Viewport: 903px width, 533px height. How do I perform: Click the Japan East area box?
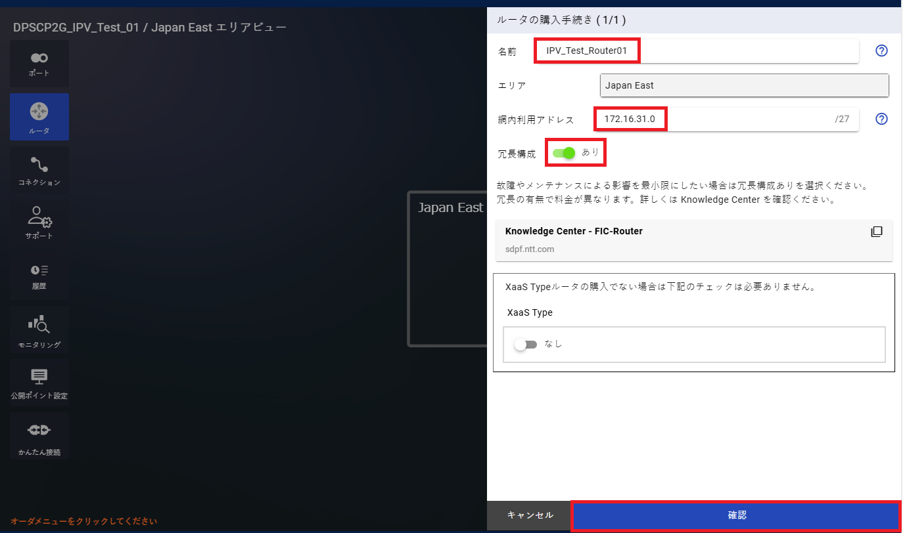[x=448, y=268]
